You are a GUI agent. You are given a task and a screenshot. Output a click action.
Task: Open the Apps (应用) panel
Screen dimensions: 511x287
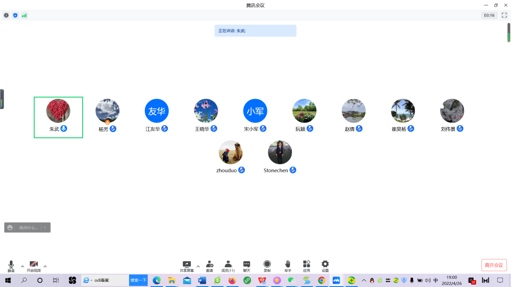307,266
